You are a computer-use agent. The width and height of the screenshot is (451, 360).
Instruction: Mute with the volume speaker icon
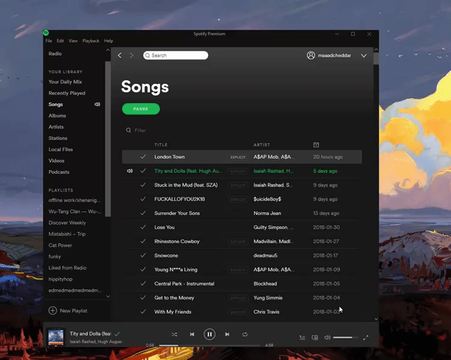[x=327, y=337]
